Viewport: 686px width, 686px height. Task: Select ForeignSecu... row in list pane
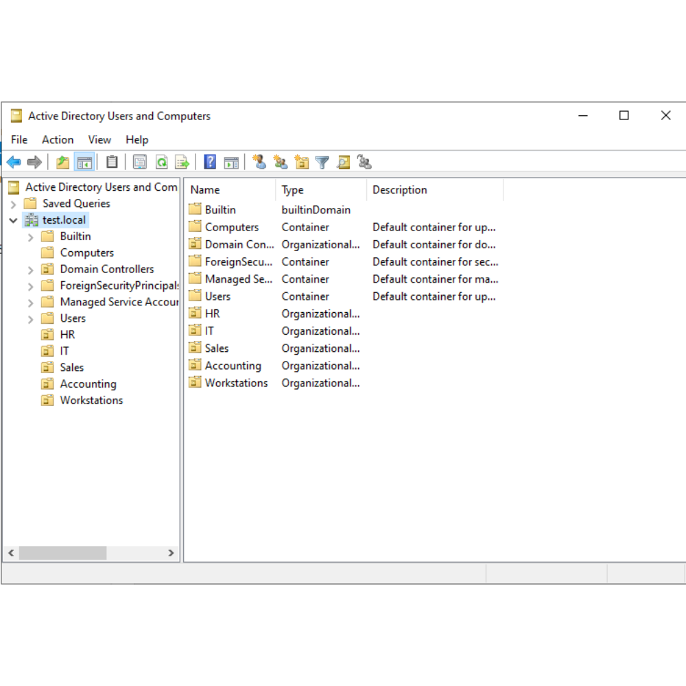pyautogui.click(x=344, y=261)
